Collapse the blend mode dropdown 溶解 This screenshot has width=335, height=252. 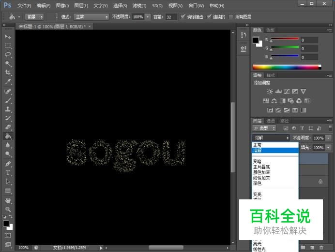click(x=271, y=138)
